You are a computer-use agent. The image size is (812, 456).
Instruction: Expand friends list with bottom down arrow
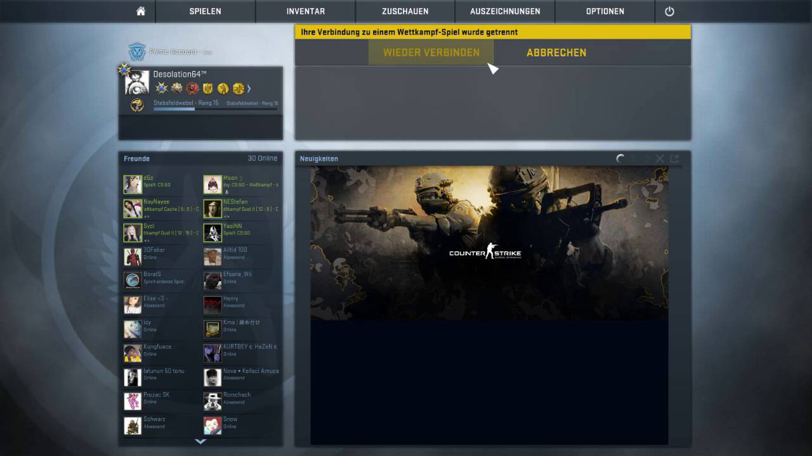(x=200, y=441)
